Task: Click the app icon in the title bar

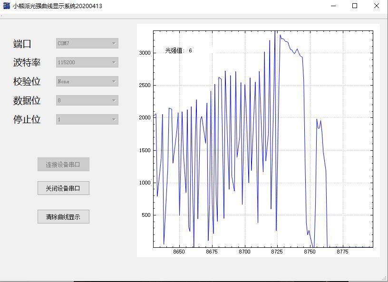Action: [x=7, y=6]
